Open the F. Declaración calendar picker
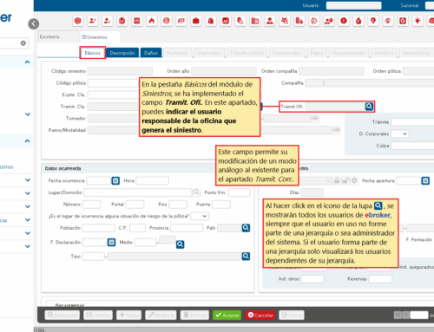 (111, 242)
